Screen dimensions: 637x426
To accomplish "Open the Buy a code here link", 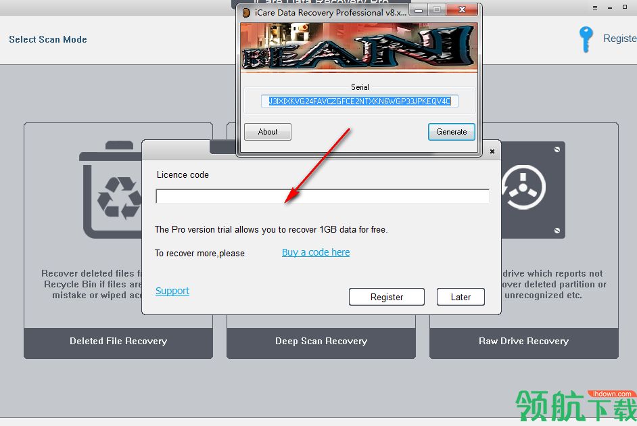I will [316, 252].
